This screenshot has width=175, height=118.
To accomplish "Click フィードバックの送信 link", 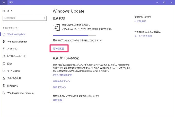I will [143, 36].
